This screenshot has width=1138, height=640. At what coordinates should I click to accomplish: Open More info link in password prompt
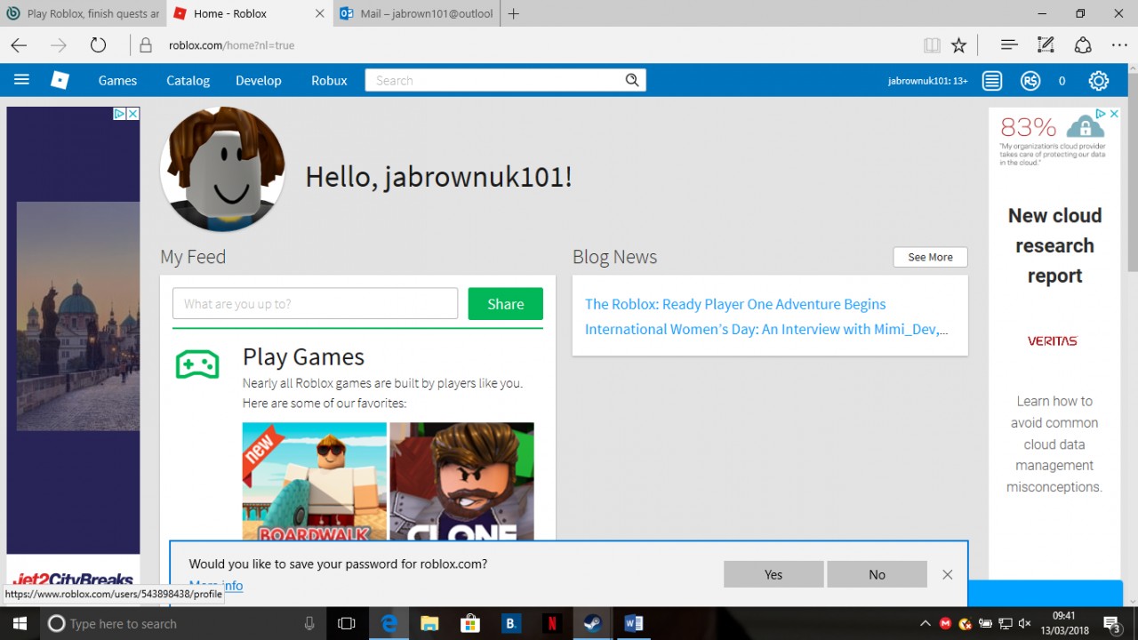[216, 586]
